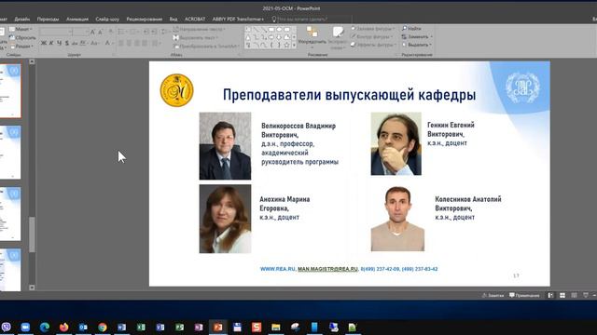
Task: Click Заметки notes button in status bar
Action: (x=493, y=295)
